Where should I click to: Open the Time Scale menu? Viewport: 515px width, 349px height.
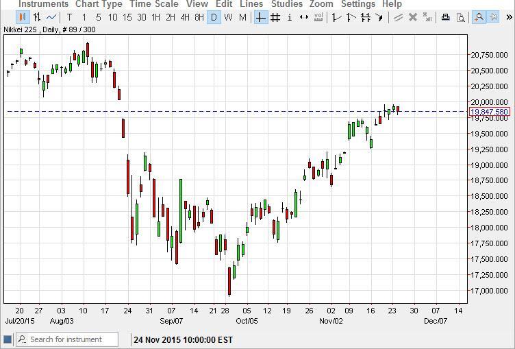point(154,4)
